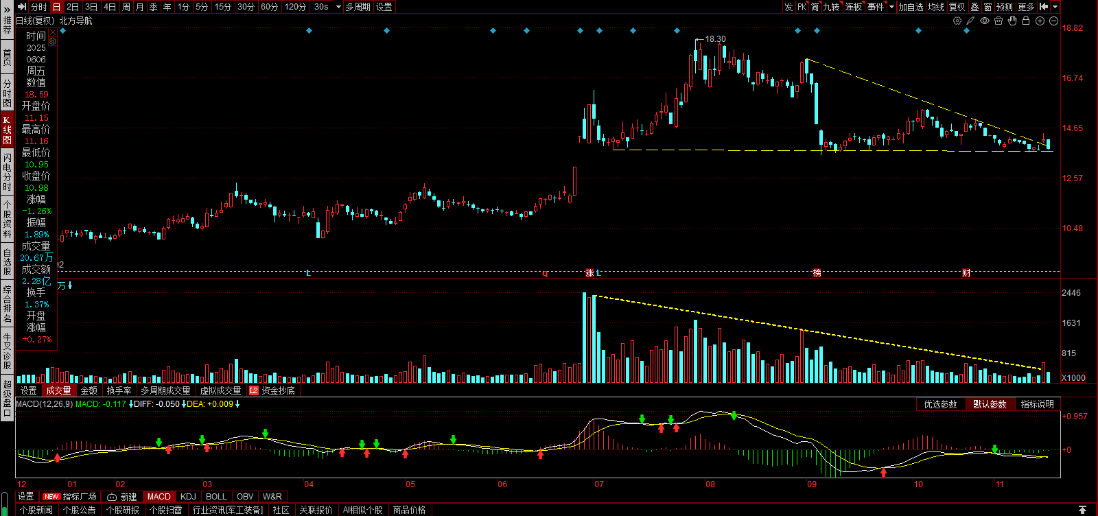Image resolution: width=1098 pixels, height=516 pixels.
Task: Click 加自选 to add to watchlist
Action: [x=911, y=7]
